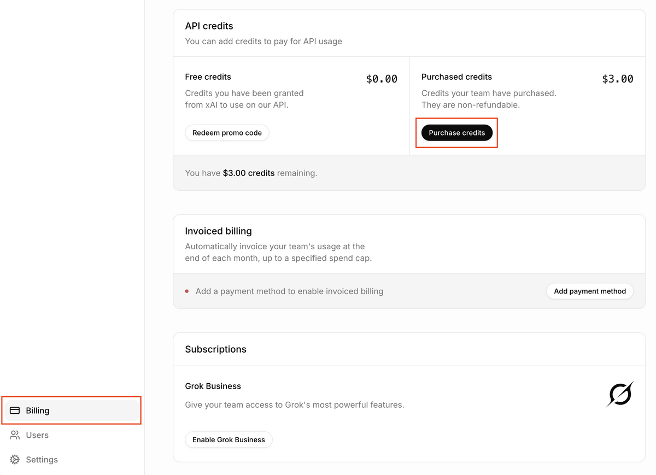Image resolution: width=656 pixels, height=475 pixels.
Task: Click the API credits heading
Action: [209, 26]
